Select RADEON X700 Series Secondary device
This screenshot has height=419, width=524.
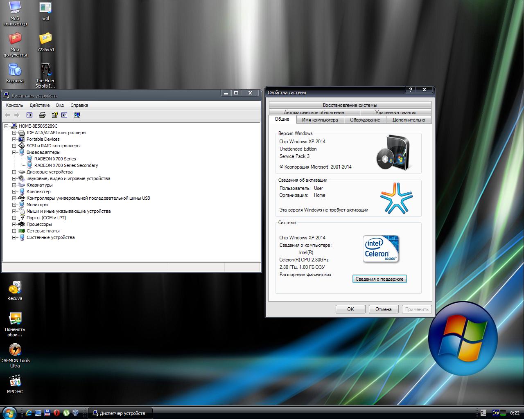pyautogui.click(x=66, y=165)
